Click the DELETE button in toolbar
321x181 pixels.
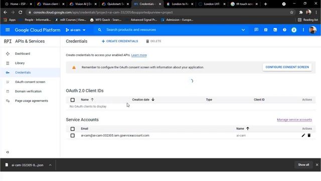[153, 41]
